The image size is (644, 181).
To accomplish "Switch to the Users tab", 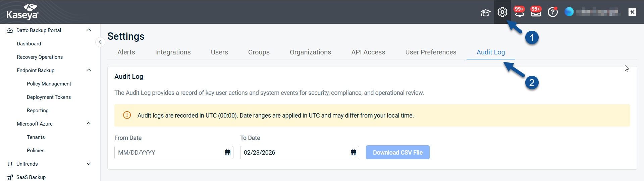I will click(x=219, y=52).
